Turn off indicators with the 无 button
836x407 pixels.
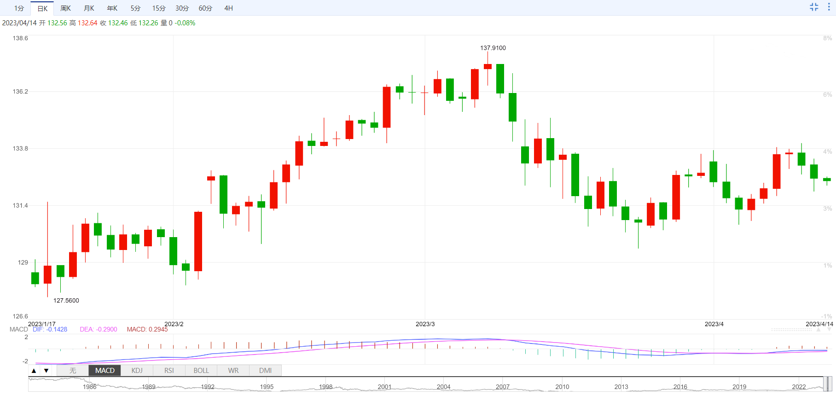pyautogui.click(x=73, y=371)
